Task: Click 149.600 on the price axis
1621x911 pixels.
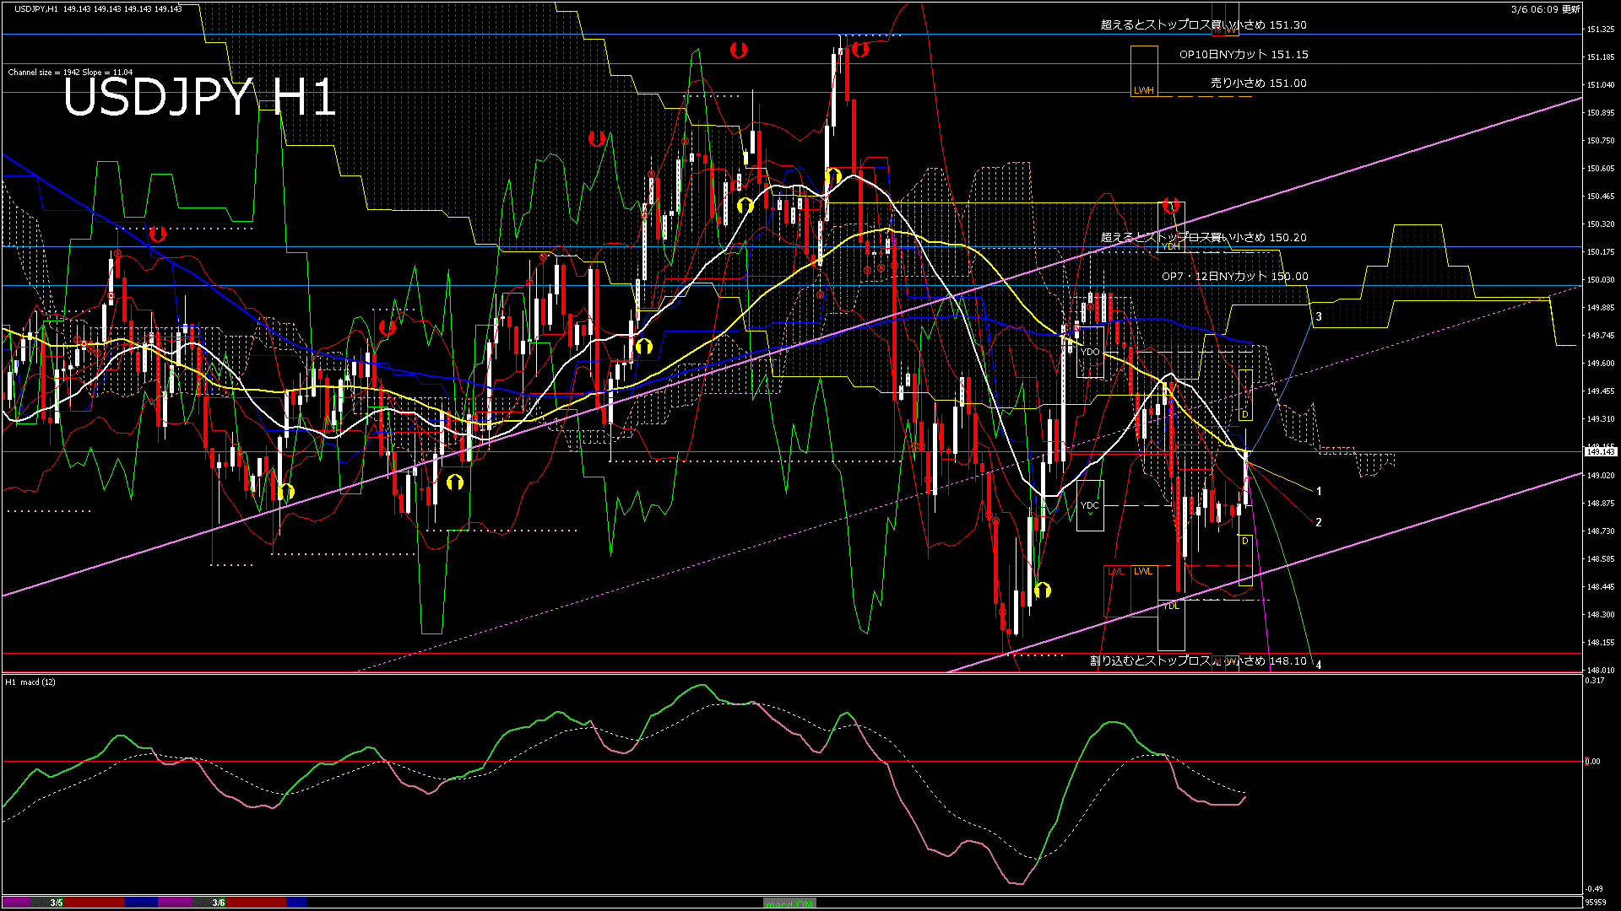Action: click(x=1601, y=364)
